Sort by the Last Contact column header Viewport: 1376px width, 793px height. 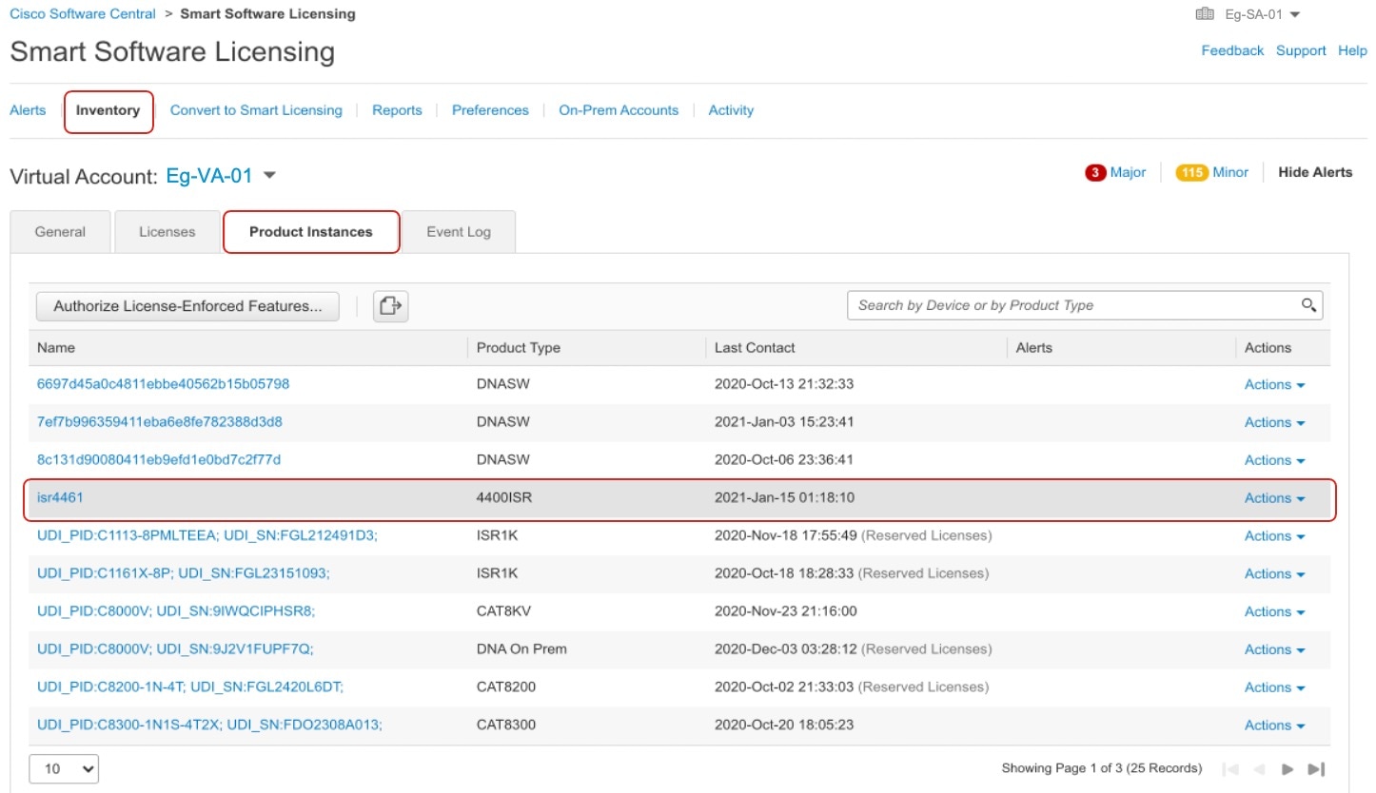coord(755,348)
